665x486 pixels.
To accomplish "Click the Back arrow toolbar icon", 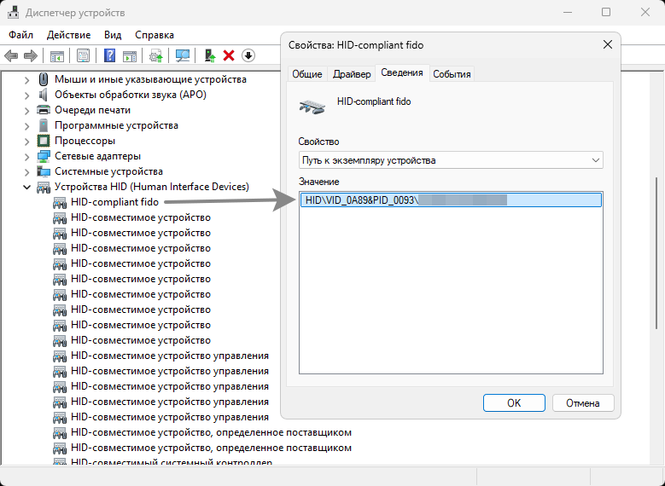I will [x=11, y=55].
